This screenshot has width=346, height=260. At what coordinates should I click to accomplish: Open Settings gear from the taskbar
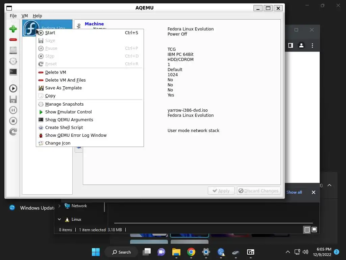click(x=206, y=252)
